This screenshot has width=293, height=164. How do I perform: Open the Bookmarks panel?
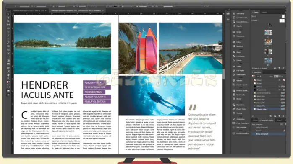(239, 95)
